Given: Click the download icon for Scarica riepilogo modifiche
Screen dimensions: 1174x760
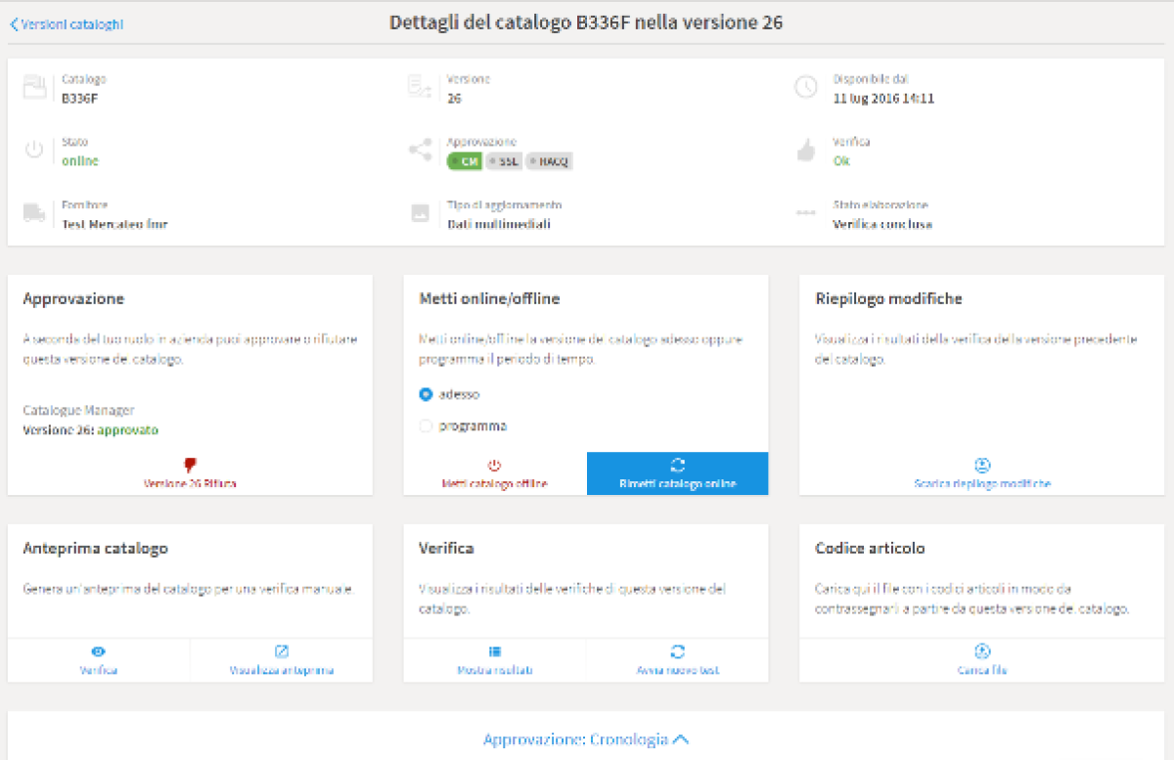Looking at the screenshot, I should [982, 466].
